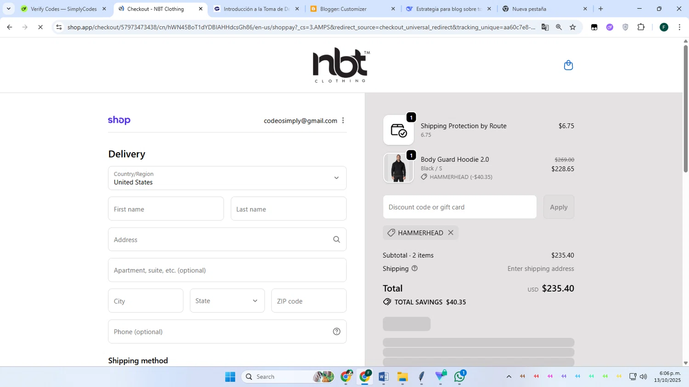Click the Shipping Protection by Route title
This screenshot has width=689, height=387.
463,126
